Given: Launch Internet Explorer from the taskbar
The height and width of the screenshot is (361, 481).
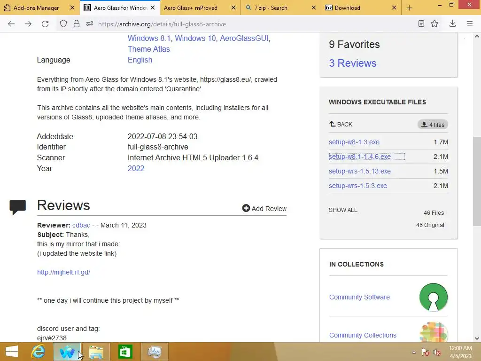Looking at the screenshot, I should 39,352.
